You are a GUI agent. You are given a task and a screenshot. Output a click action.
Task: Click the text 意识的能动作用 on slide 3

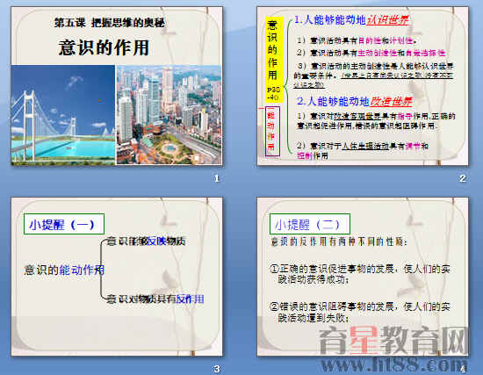pos(64,270)
